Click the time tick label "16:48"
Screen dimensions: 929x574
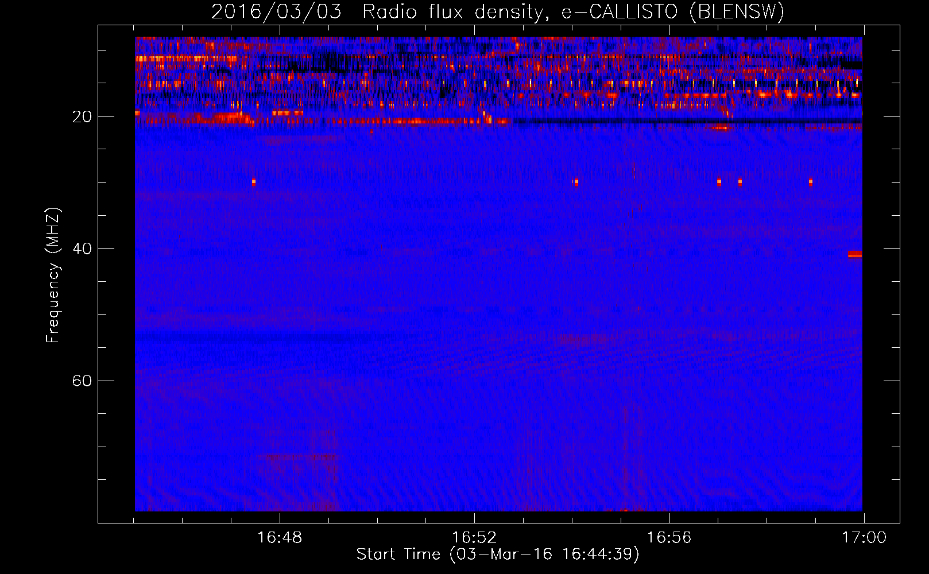tap(280, 538)
